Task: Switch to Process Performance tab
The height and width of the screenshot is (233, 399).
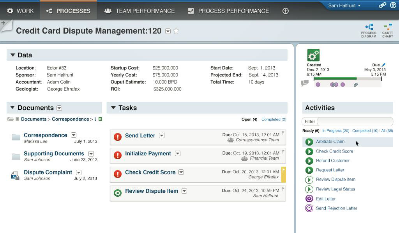Action: (x=228, y=11)
